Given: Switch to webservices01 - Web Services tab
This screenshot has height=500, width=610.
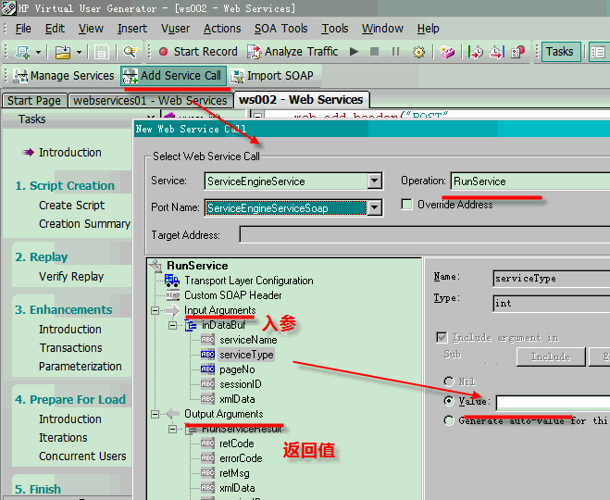Looking at the screenshot, I should coord(150,100).
